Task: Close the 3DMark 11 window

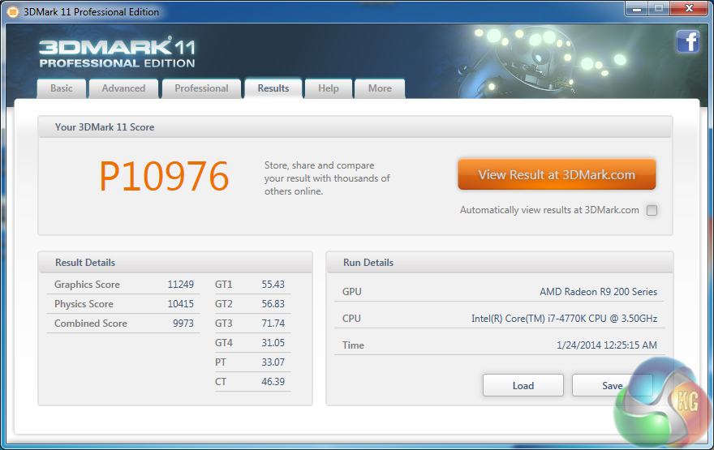Action: tap(689, 9)
